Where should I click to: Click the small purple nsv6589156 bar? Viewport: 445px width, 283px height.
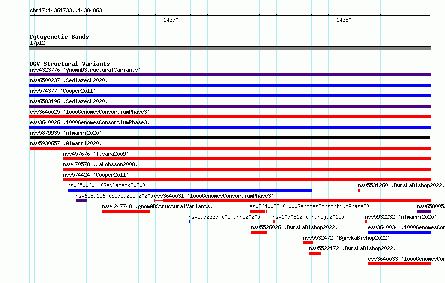click(x=81, y=201)
